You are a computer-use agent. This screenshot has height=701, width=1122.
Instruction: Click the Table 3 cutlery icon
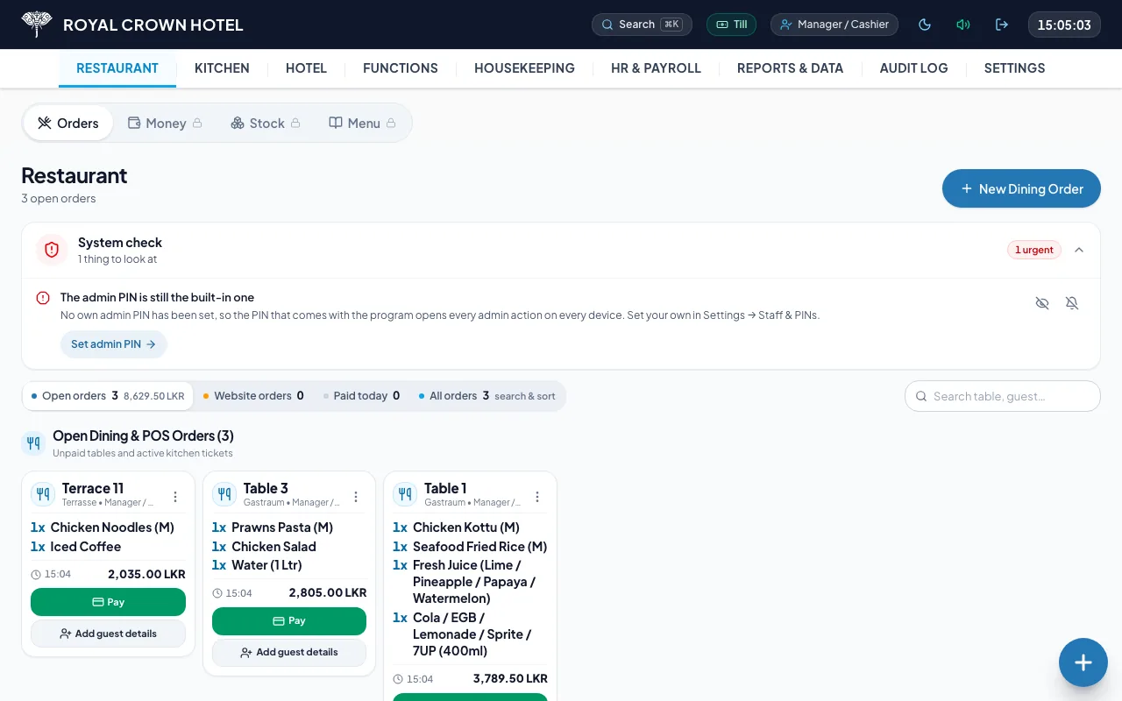coord(224,494)
